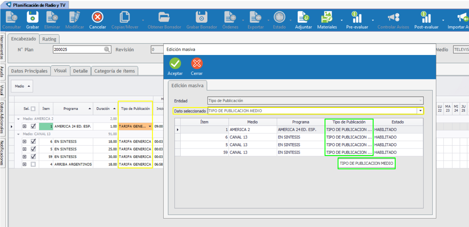Click the Obtener Borrador folder icon
Image resolution: width=469 pixels, height=227 pixels.
coord(164,17)
